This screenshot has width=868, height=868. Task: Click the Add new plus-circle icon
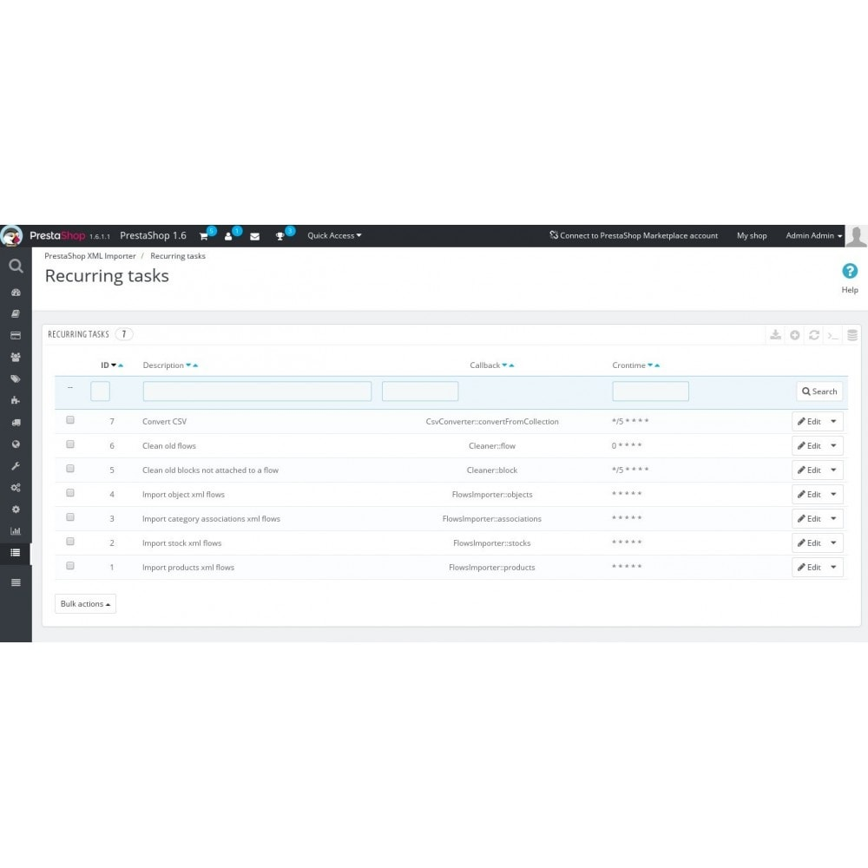coord(795,335)
